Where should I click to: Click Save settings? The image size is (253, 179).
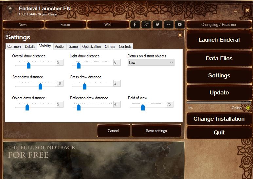(156, 131)
